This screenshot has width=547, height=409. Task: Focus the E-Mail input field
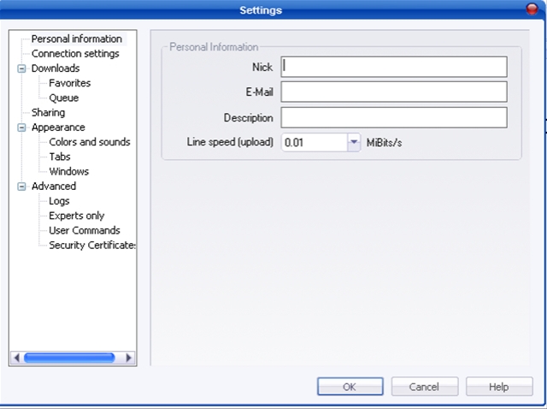(393, 92)
